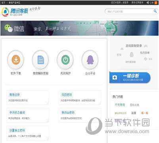Click the game controller icon beside 游戏限制登录
This screenshot has height=143, width=159.
pyautogui.click(x=146, y=46)
